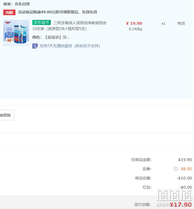
Task: Select the quantity text x1
Action: click(x=163, y=23)
